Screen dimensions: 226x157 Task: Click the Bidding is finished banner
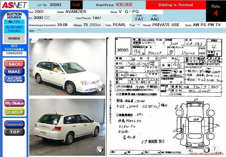point(176,5)
